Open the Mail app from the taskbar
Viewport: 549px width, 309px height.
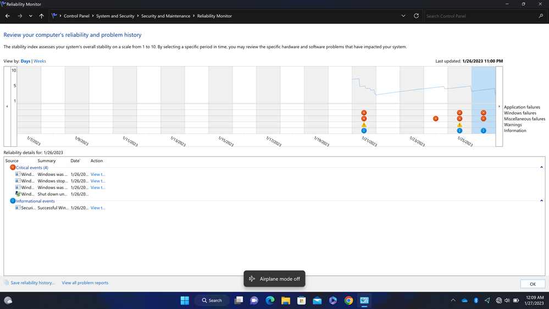tap(317, 300)
